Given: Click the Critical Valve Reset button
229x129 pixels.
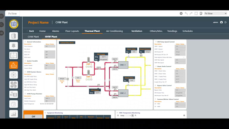Looking at the screenshot, I should (67, 43).
